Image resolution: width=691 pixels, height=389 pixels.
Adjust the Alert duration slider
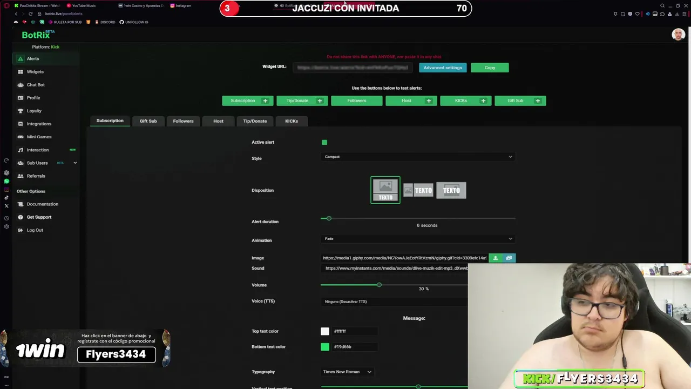(329, 218)
